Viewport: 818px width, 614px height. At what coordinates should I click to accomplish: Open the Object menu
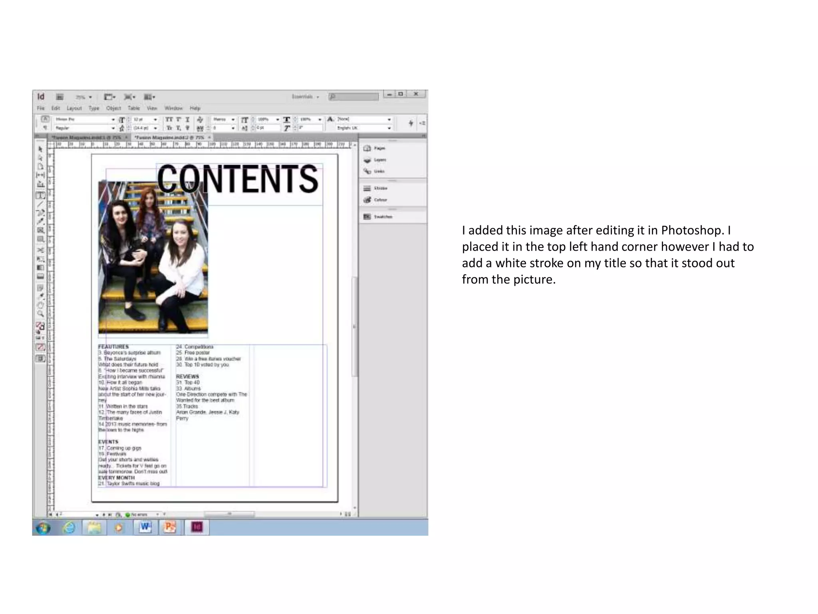pyautogui.click(x=113, y=108)
